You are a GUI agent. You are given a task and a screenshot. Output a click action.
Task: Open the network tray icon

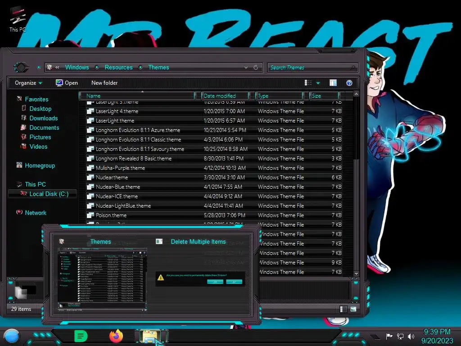pyautogui.click(x=400, y=336)
